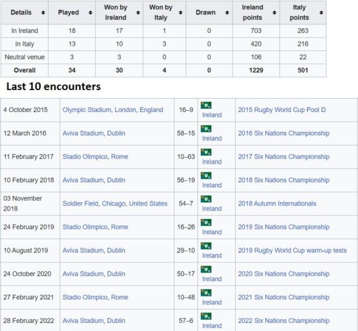Click the date 10 August 2019

(26, 250)
